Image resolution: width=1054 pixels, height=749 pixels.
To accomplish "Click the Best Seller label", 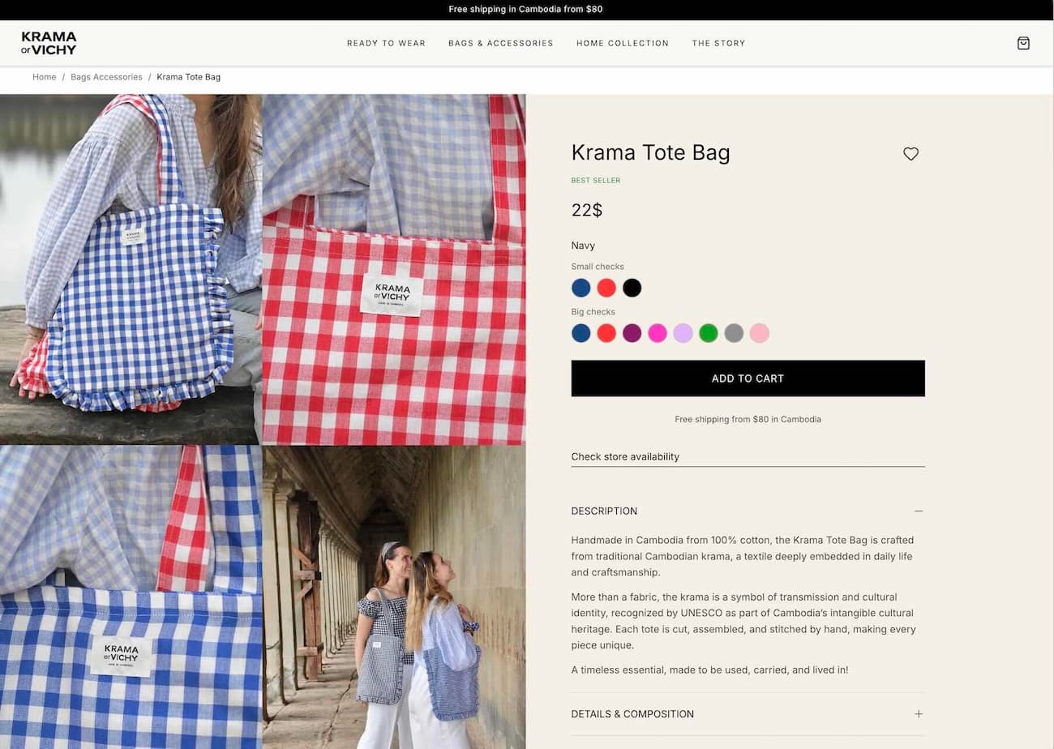I will pyautogui.click(x=596, y=181).
